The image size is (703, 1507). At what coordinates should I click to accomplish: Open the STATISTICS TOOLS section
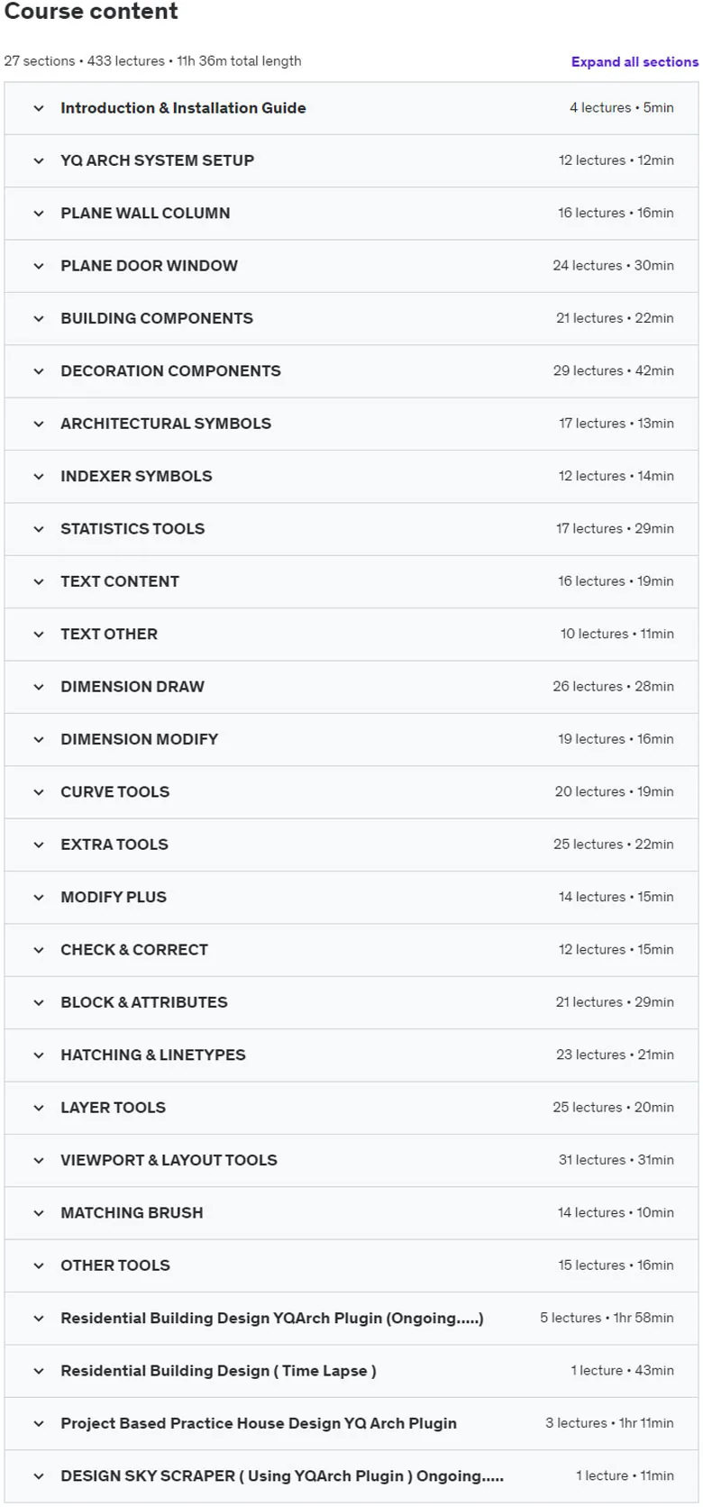[351, 529]
